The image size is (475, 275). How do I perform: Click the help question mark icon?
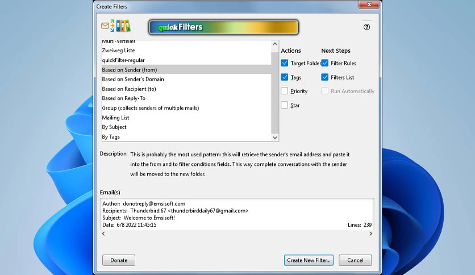click(x=366, y=27)
